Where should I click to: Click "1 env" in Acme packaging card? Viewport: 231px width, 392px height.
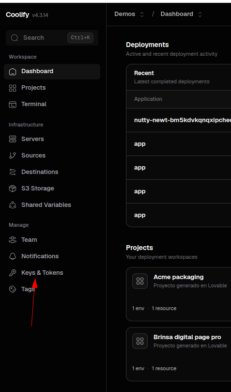(x=138, y=308)
